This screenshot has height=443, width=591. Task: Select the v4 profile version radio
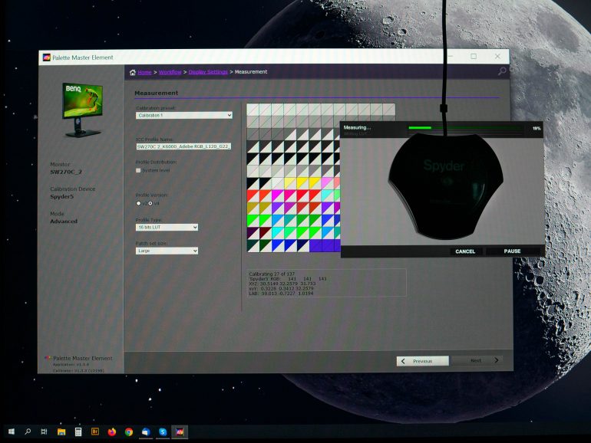150,203
